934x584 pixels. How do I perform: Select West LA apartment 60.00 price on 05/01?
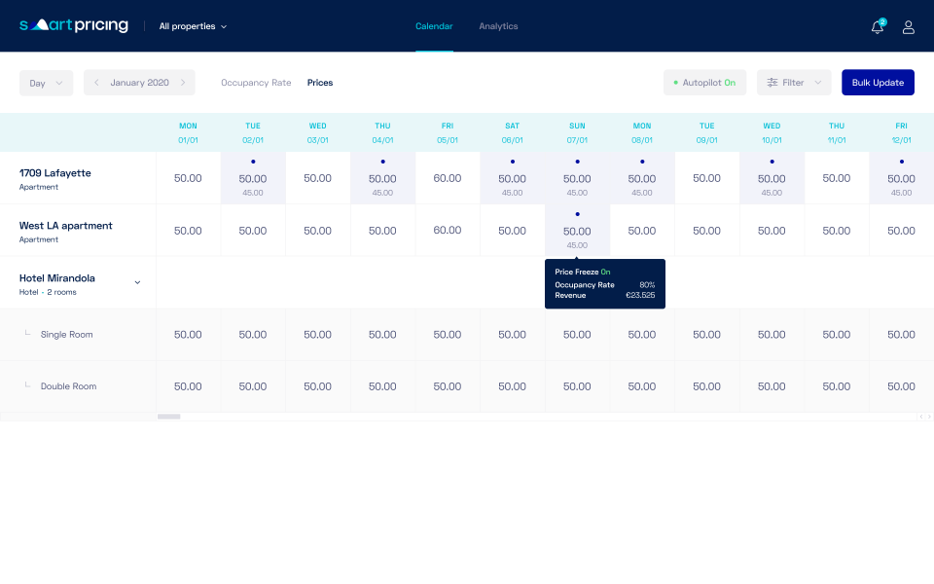[448, 230]
